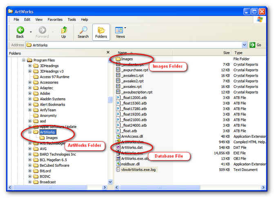Expand the Accessories folder node
The width and height of the screenshot is (274, 198).
pyautogui.click(x=30, y=82)
